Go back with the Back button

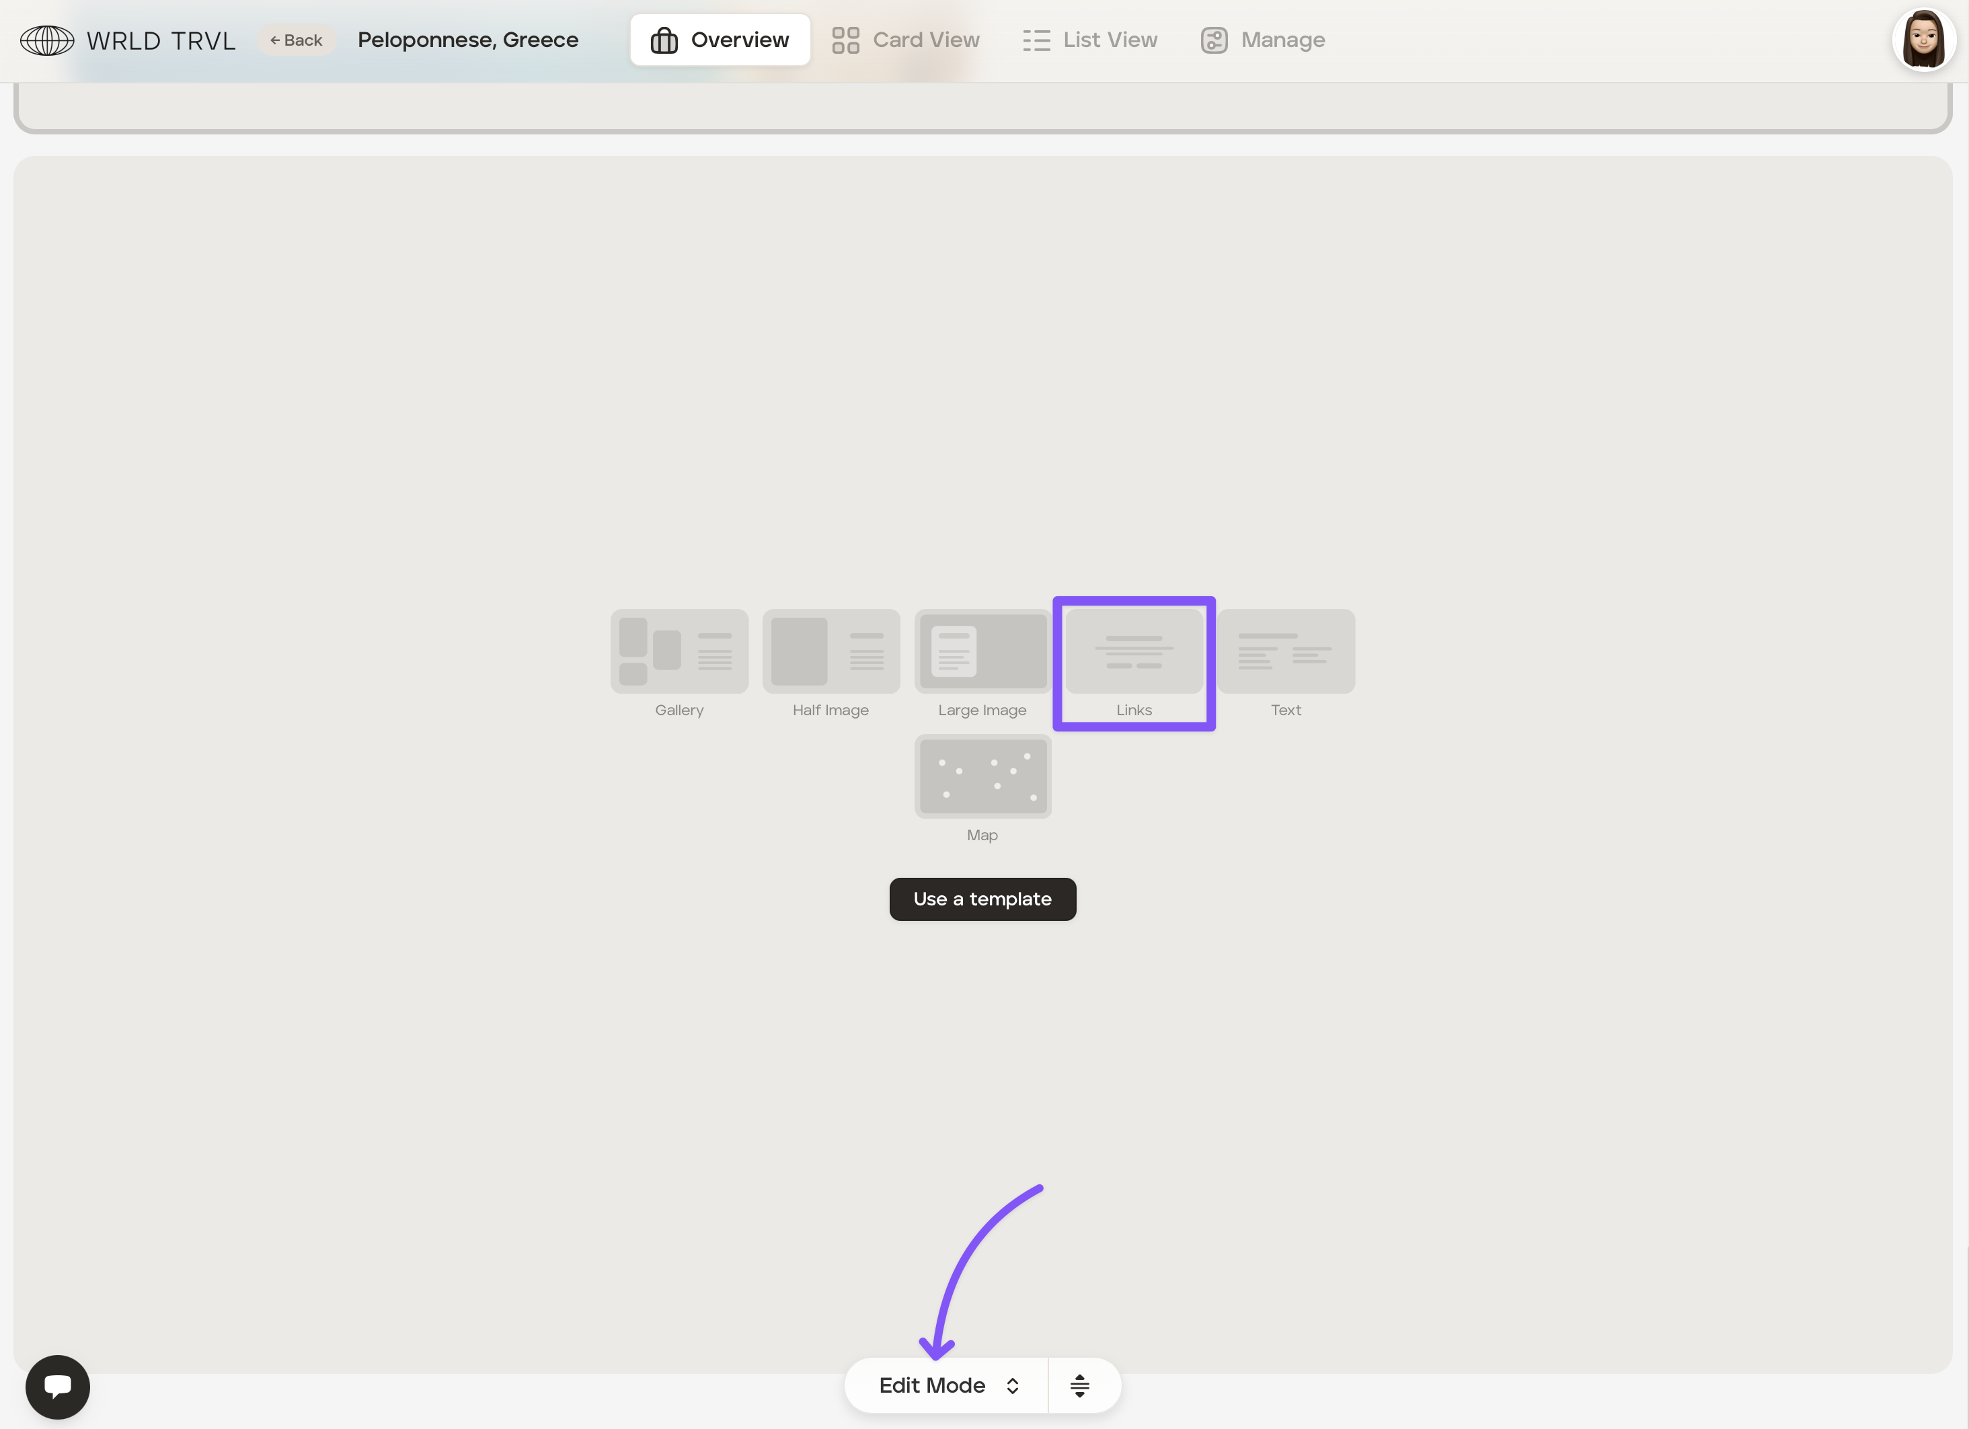click(296, 40)
